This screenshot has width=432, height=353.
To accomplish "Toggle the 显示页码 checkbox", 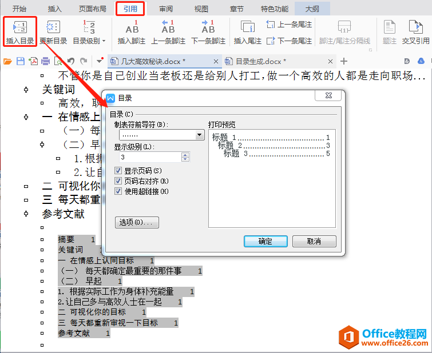I will (118, 171).
